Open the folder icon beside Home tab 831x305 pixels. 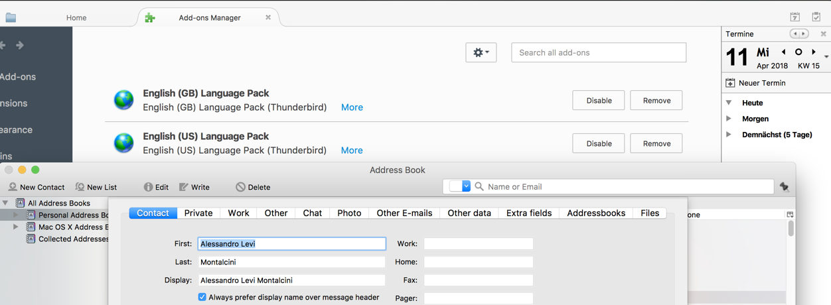pyautogui.click(x=11, y=18)
